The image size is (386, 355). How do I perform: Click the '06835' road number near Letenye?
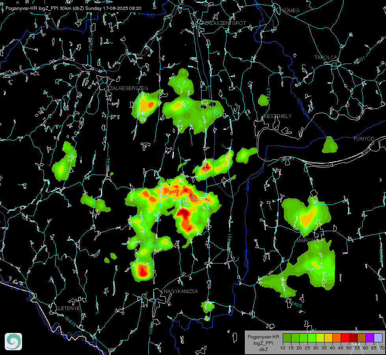tap(71, 322)
